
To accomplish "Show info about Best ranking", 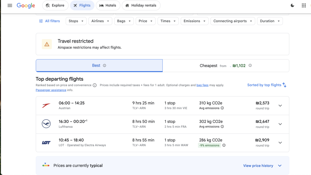I will pyautogui.click(x=104, y=66).
